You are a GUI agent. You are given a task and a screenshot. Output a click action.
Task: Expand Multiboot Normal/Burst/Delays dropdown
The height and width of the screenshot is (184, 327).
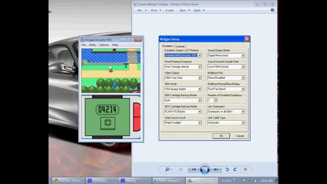tap(243, 89)
